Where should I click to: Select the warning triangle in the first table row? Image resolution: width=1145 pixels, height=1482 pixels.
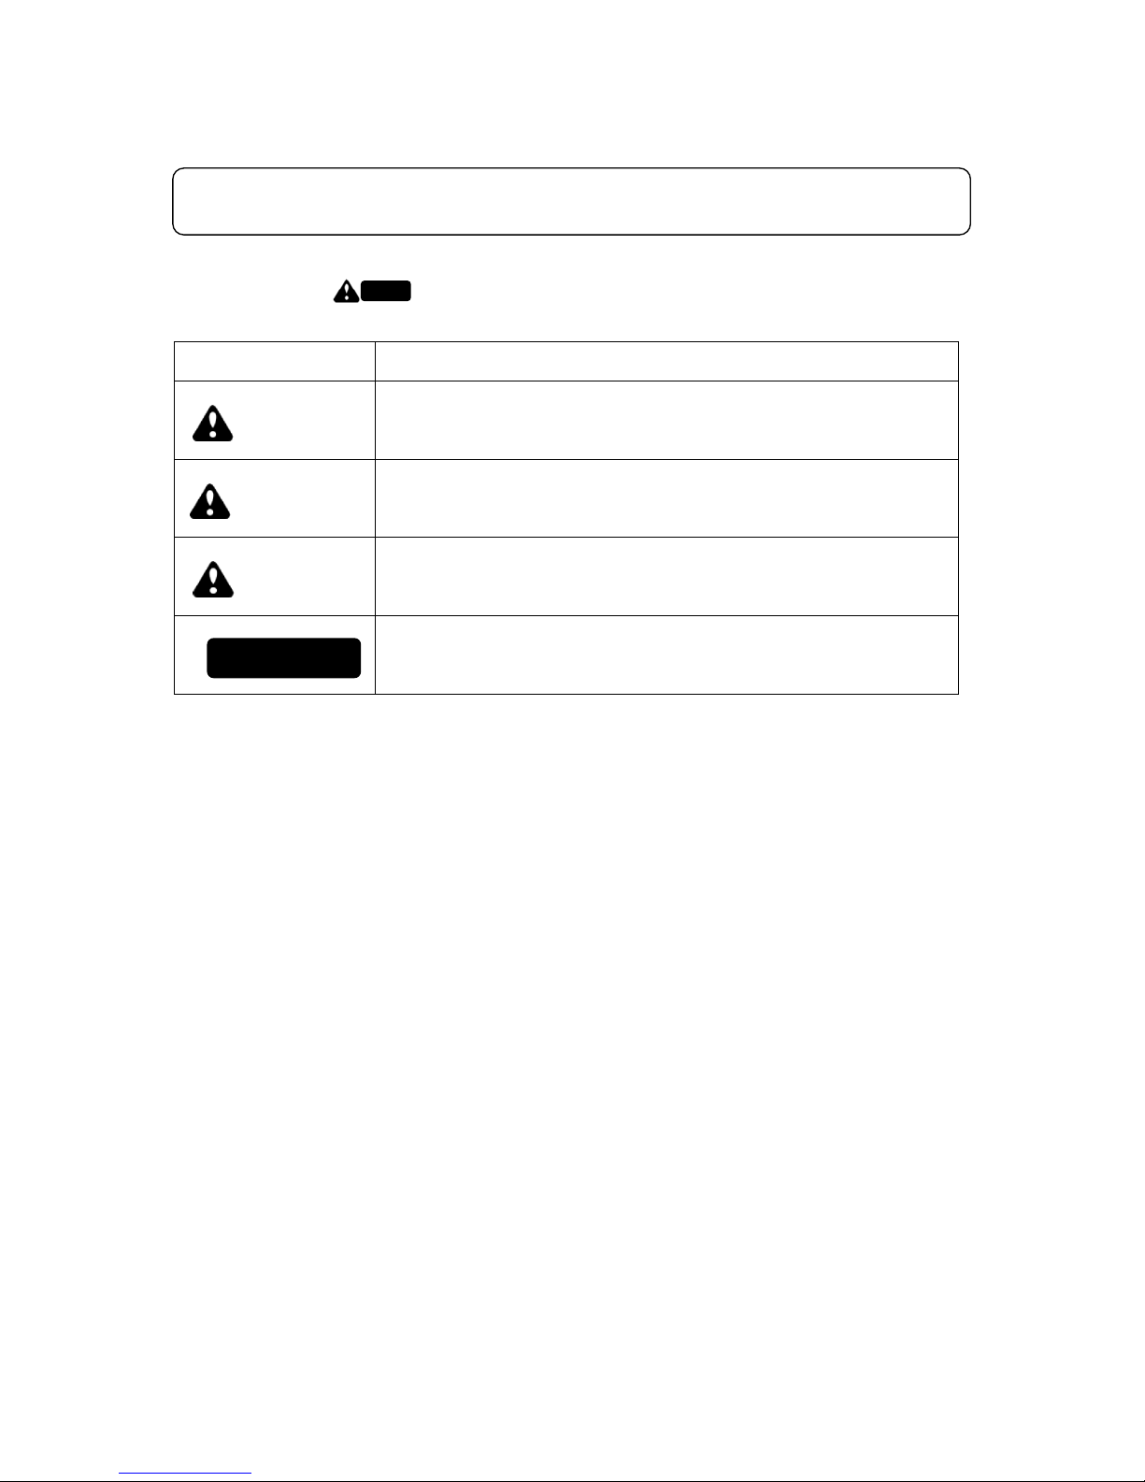[213, 424]
